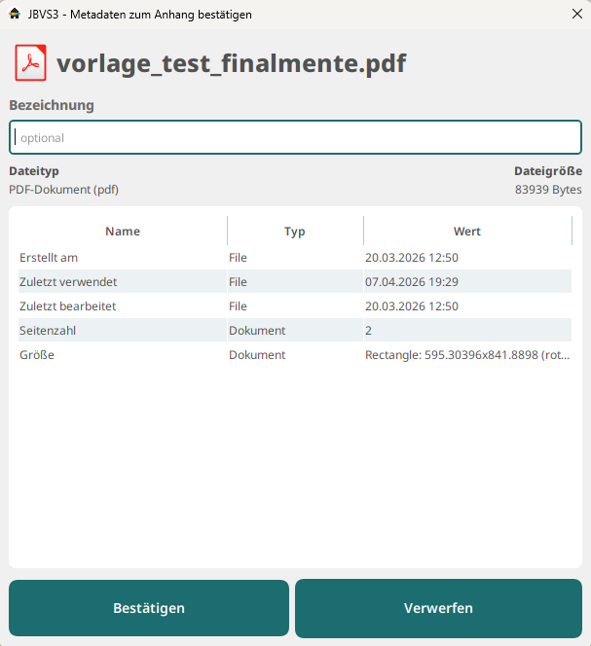Select the 'Erstellt am' table row
This screenshot has height=646, width=591.
pyautogui.click(x=49, y=258)
